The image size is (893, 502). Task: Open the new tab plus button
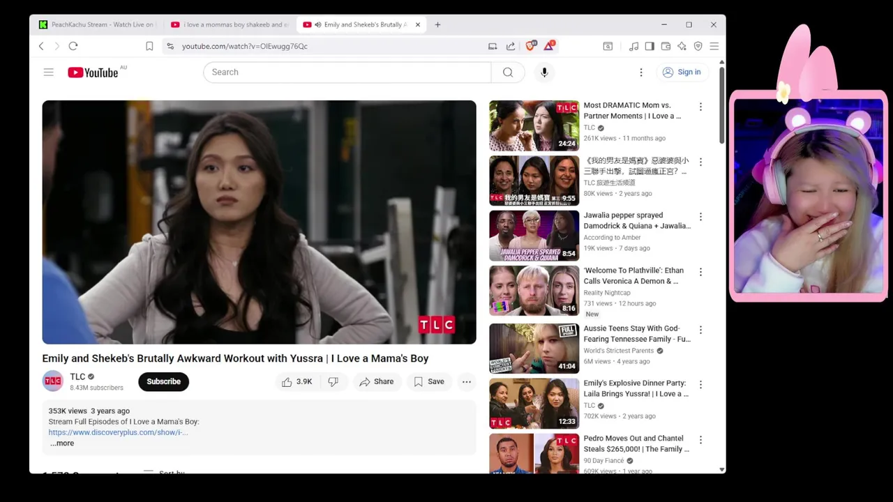(x=437, y=24)
